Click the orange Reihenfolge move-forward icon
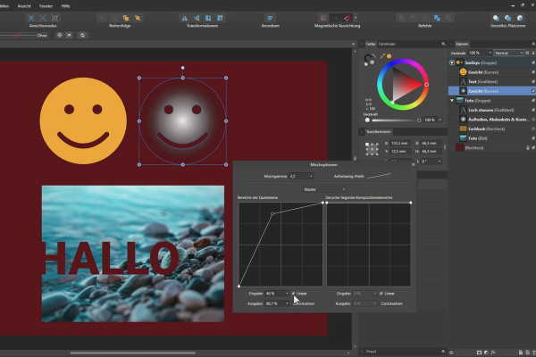The height and width of the screenshot is (357, 536). tap(126, 18)
